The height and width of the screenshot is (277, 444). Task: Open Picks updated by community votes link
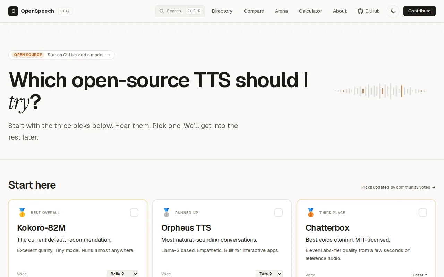coord(398,187)
